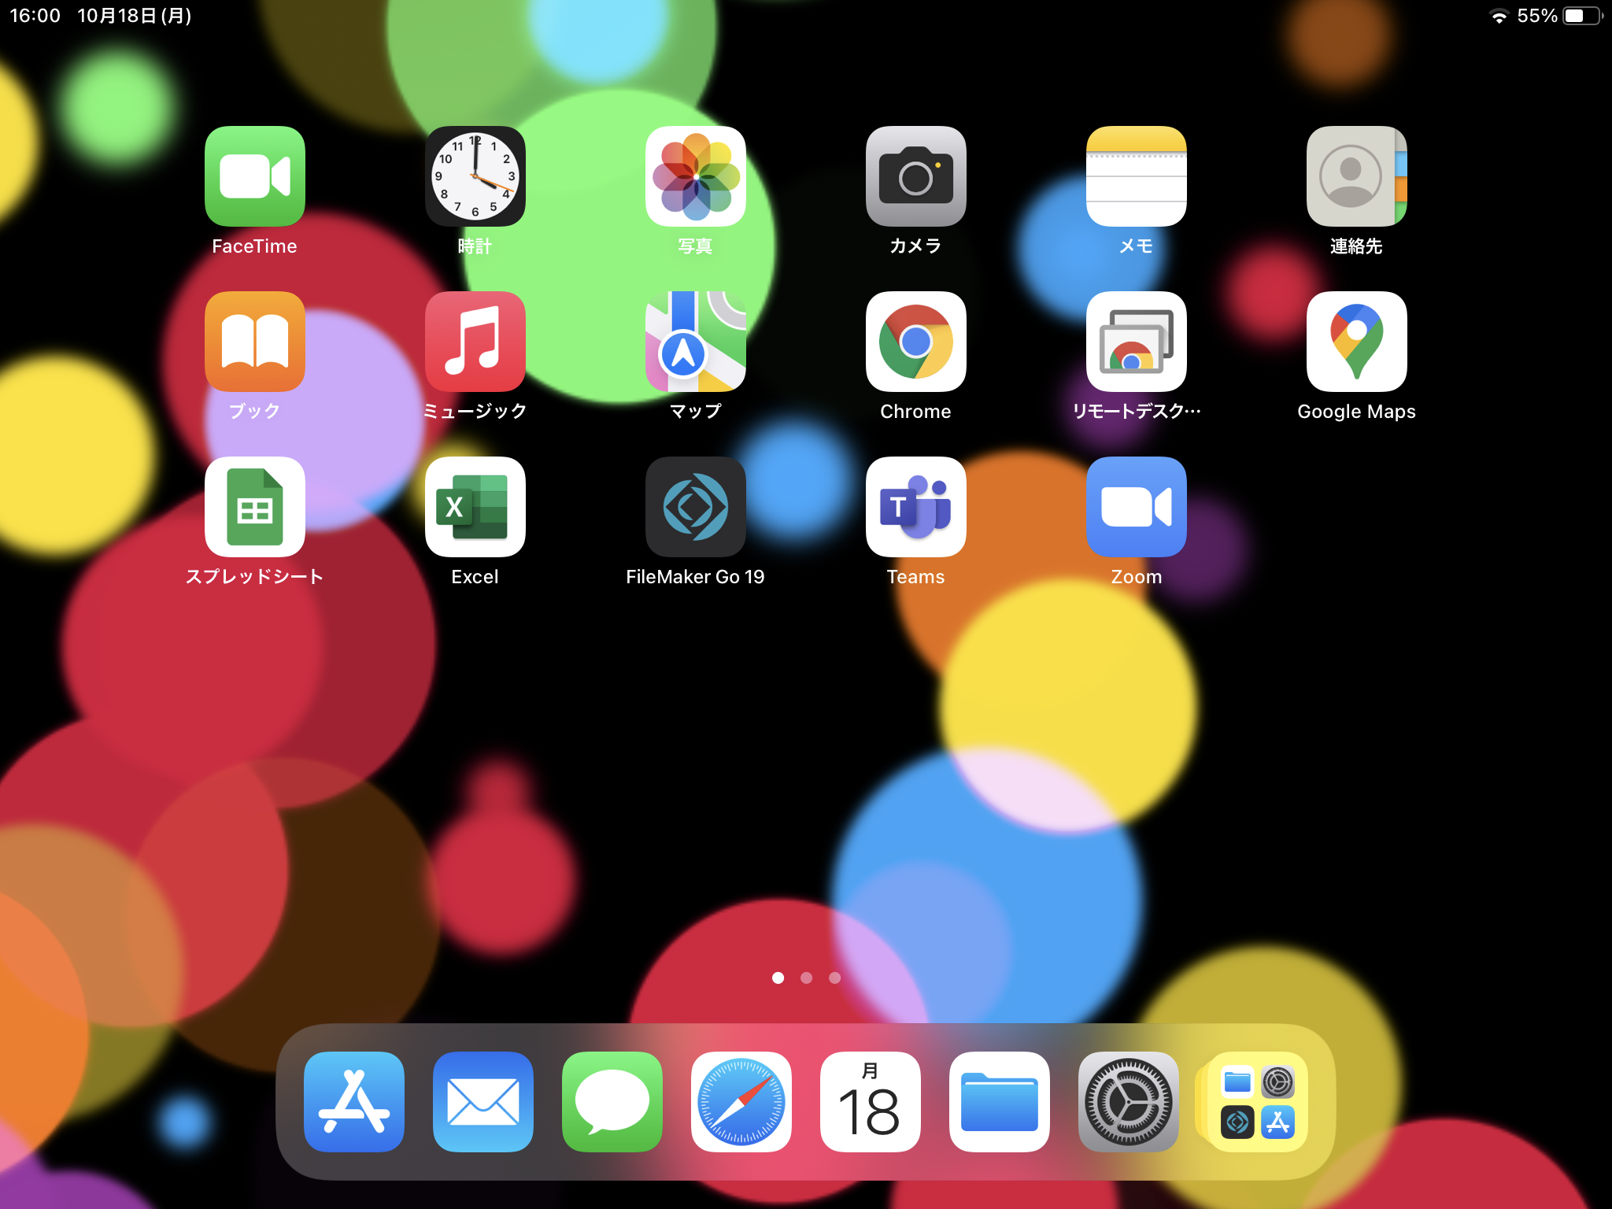Open the Calendar showing 18 in dock
This screenshot has width=1612, height=1209.
coord(871,1102)
